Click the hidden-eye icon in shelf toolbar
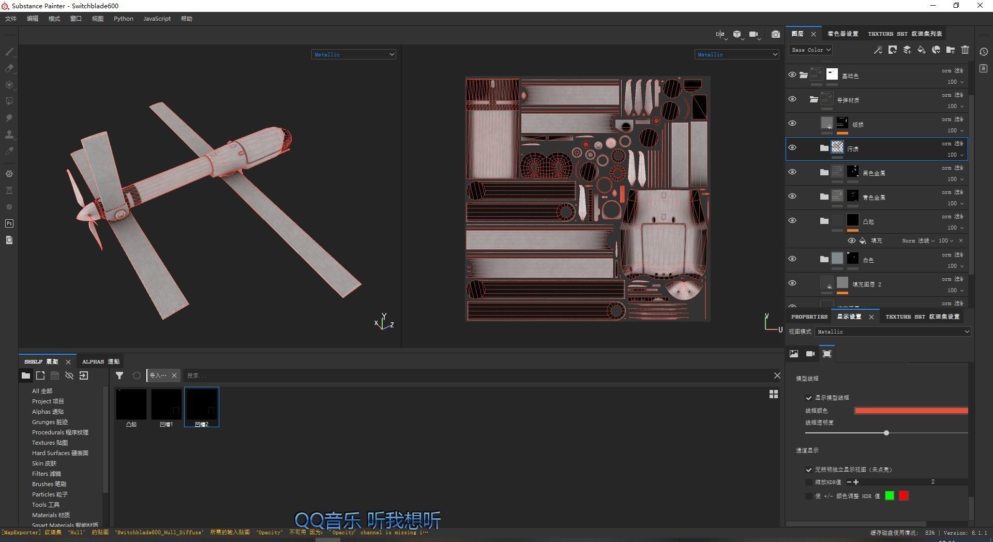Image resolution: width=993 pixels, height=542 pixels. 69,375
